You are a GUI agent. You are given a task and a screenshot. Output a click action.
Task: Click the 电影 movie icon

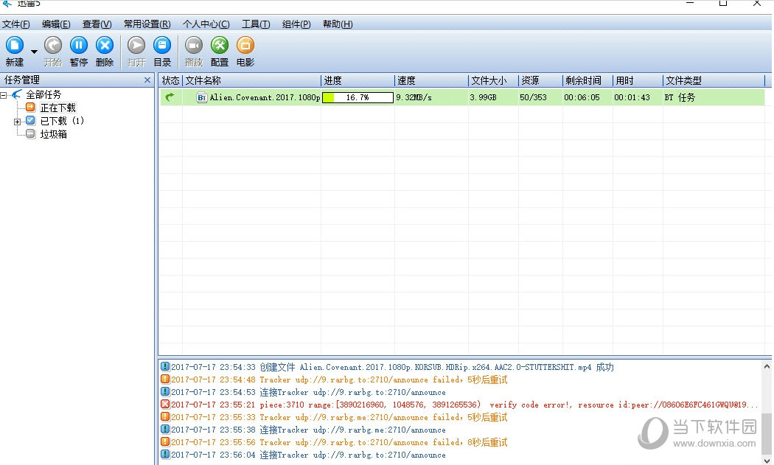(x=245, y=46)
